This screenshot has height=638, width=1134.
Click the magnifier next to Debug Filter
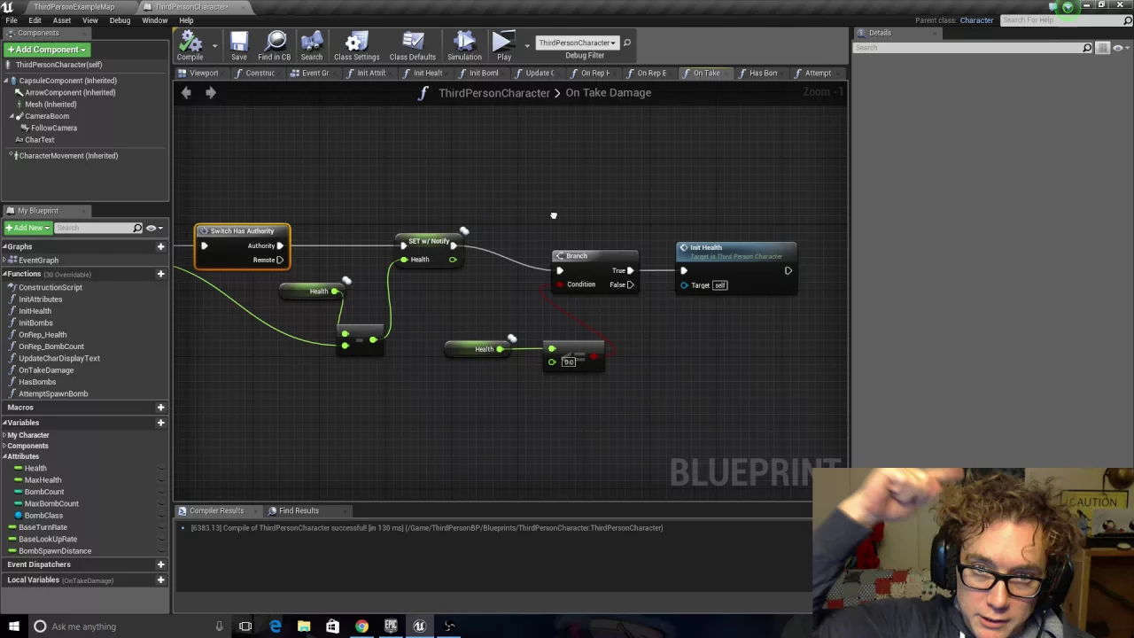click(626, 43)
